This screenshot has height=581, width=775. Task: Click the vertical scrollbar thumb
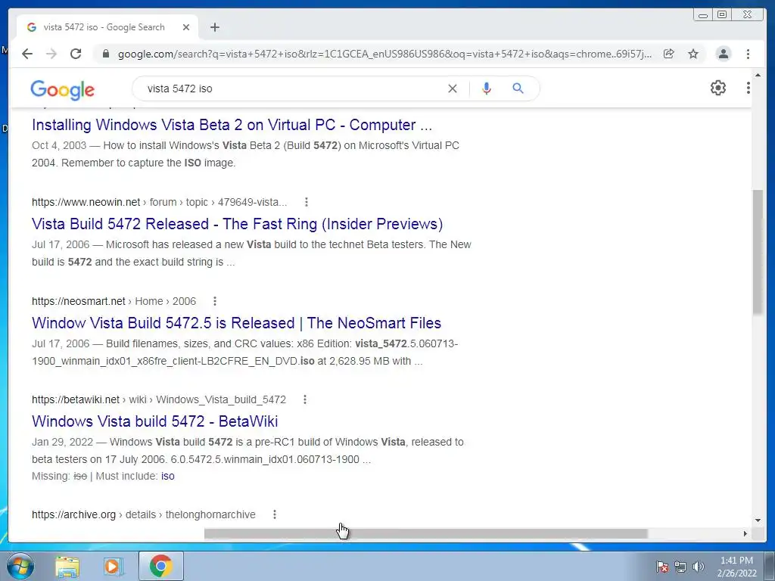(758, 251)
